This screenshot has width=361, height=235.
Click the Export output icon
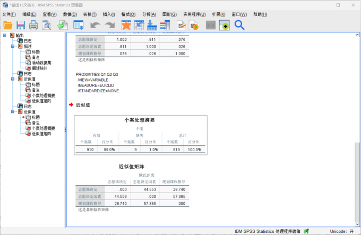pos(62,25)
